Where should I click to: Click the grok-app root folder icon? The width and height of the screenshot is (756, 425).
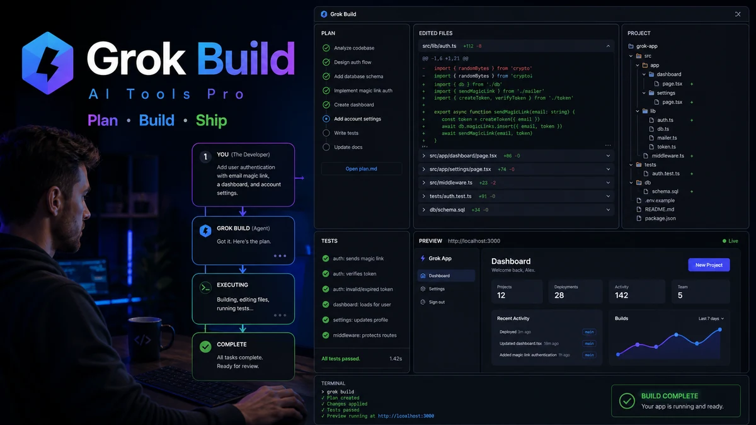[x=631, y=46]
